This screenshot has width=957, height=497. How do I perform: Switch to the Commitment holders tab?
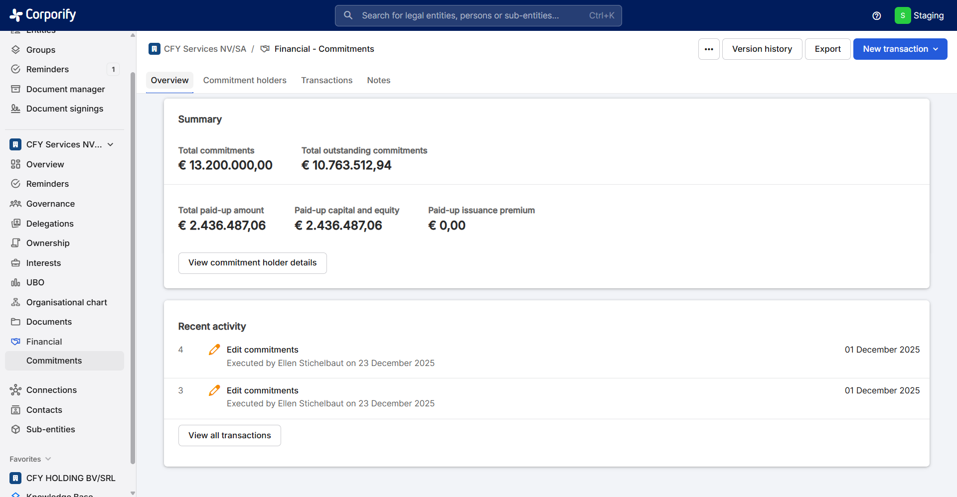coord(245,80)
